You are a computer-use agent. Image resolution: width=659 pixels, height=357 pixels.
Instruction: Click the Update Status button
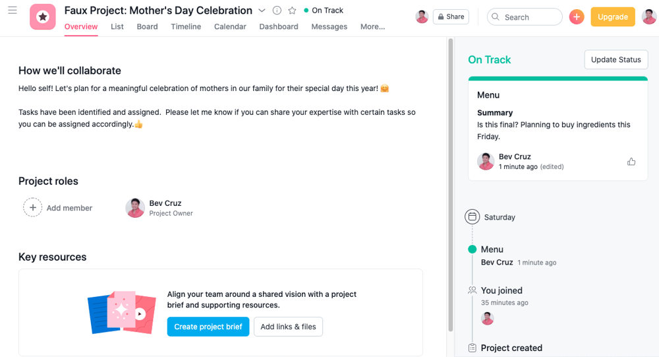616,60
